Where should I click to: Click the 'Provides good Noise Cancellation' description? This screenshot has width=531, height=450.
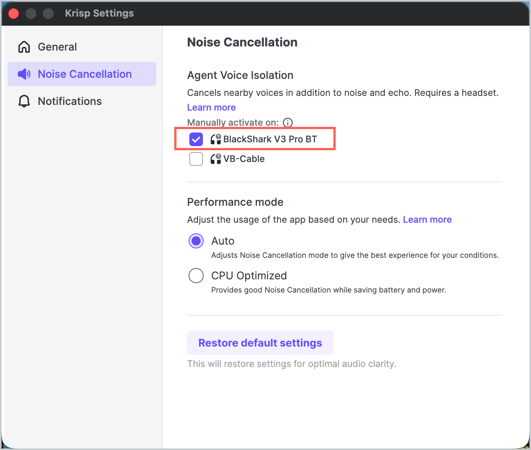tap(328, 290)
